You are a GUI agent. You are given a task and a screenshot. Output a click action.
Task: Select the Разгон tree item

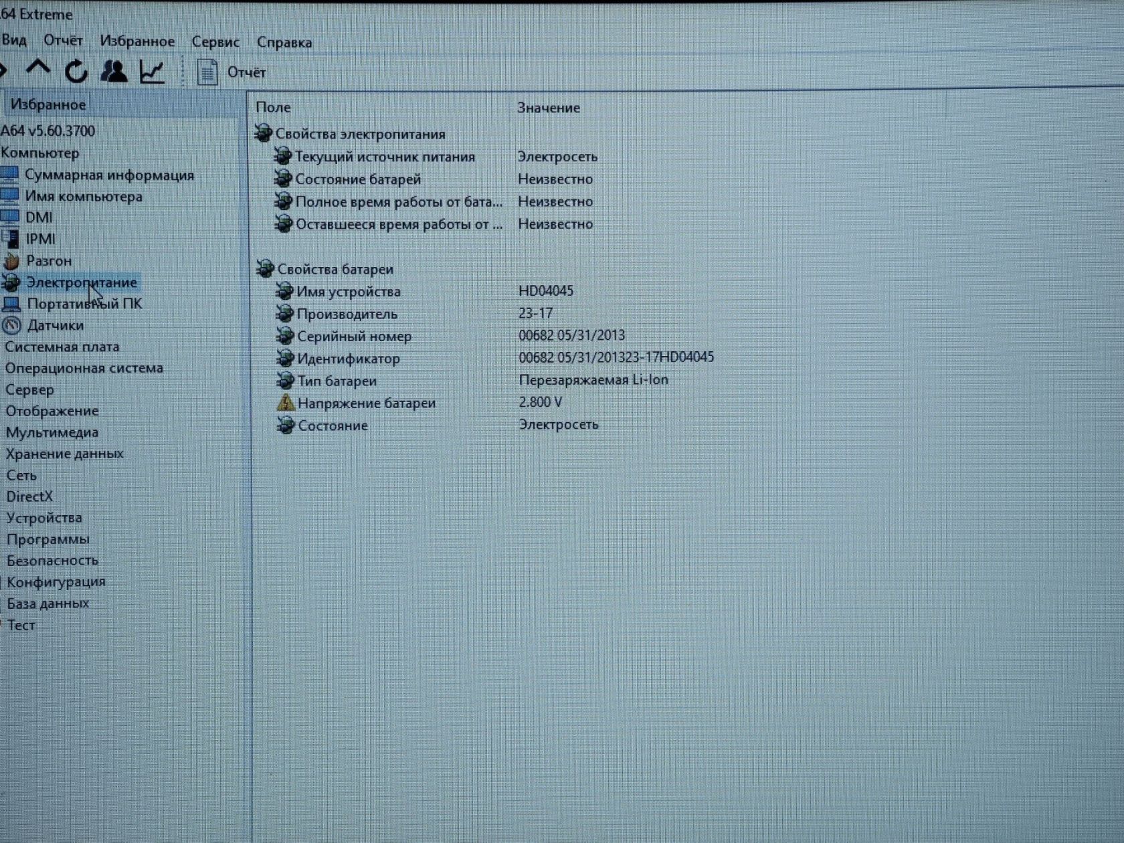tap(49, 261)
